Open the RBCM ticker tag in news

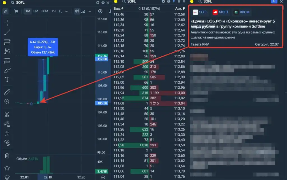242,12
